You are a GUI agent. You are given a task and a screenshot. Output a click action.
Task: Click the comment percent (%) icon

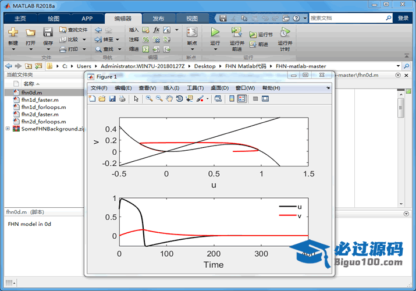(146, 40)
